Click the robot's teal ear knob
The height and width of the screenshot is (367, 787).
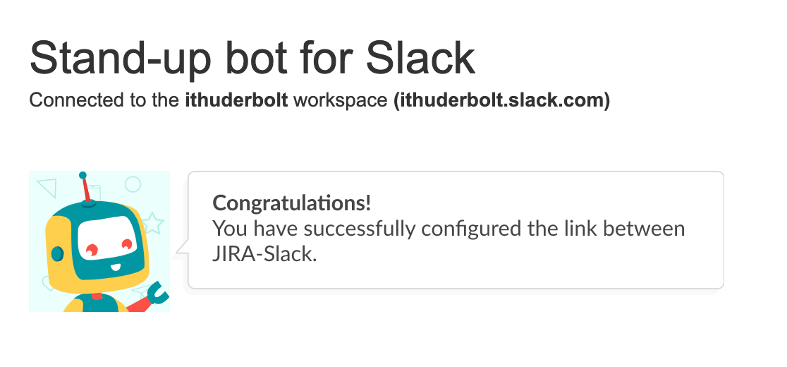(x=58, y=253)
